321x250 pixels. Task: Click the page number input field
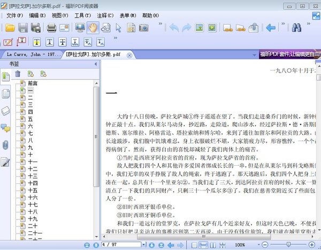click(121, 244)
